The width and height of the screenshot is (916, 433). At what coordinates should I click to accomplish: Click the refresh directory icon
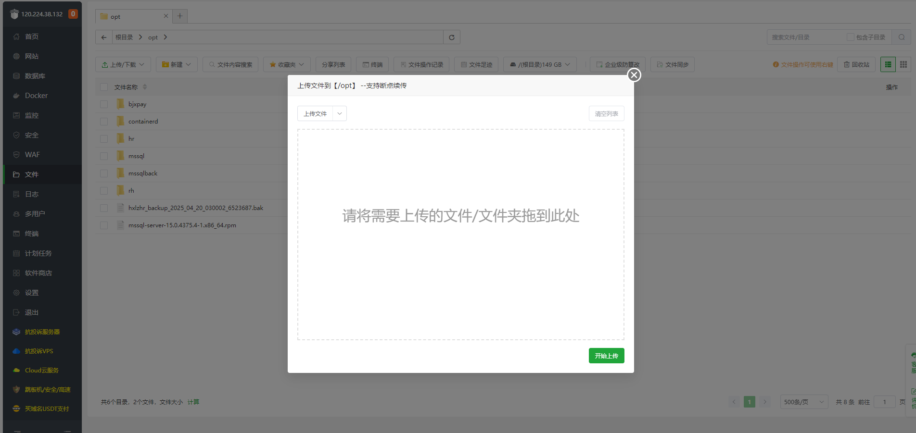(451, 37)
